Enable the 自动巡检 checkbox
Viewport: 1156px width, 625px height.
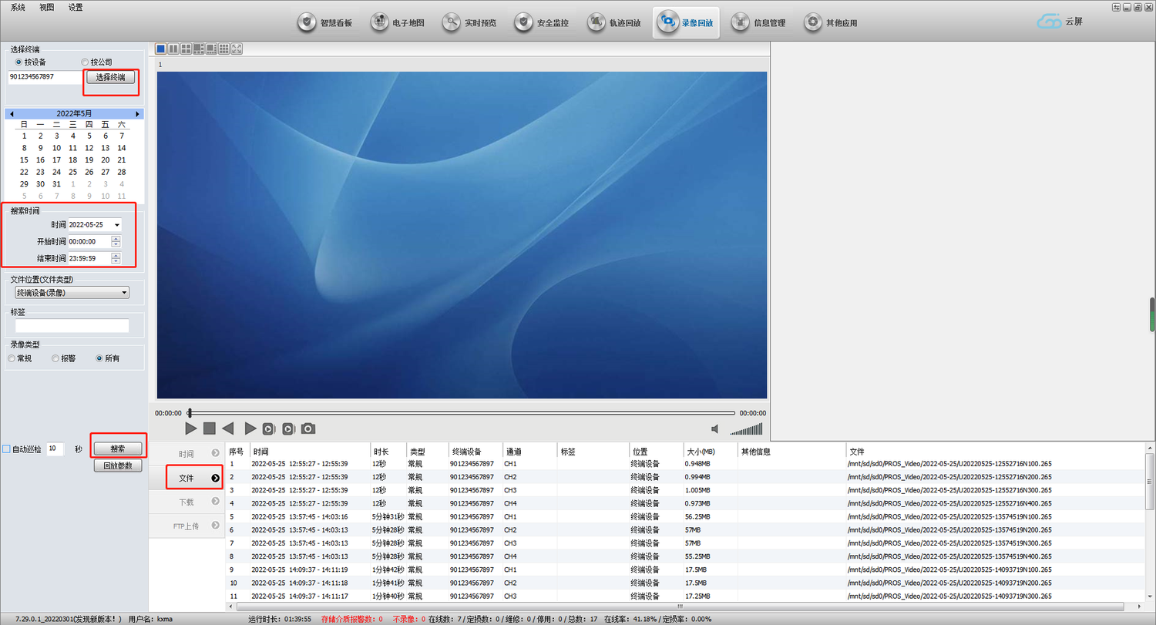6,449
